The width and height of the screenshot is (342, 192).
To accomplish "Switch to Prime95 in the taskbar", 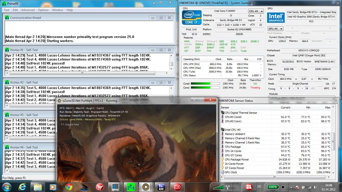I will (x=131, y=187).
